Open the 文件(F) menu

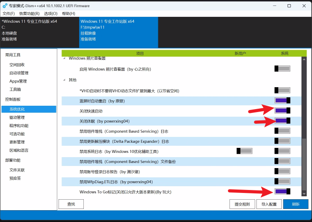(x=8, y=13)
